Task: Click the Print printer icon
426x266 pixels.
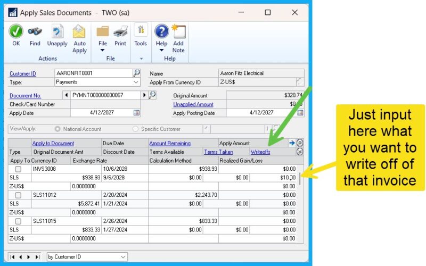Action: pos(120,31)
